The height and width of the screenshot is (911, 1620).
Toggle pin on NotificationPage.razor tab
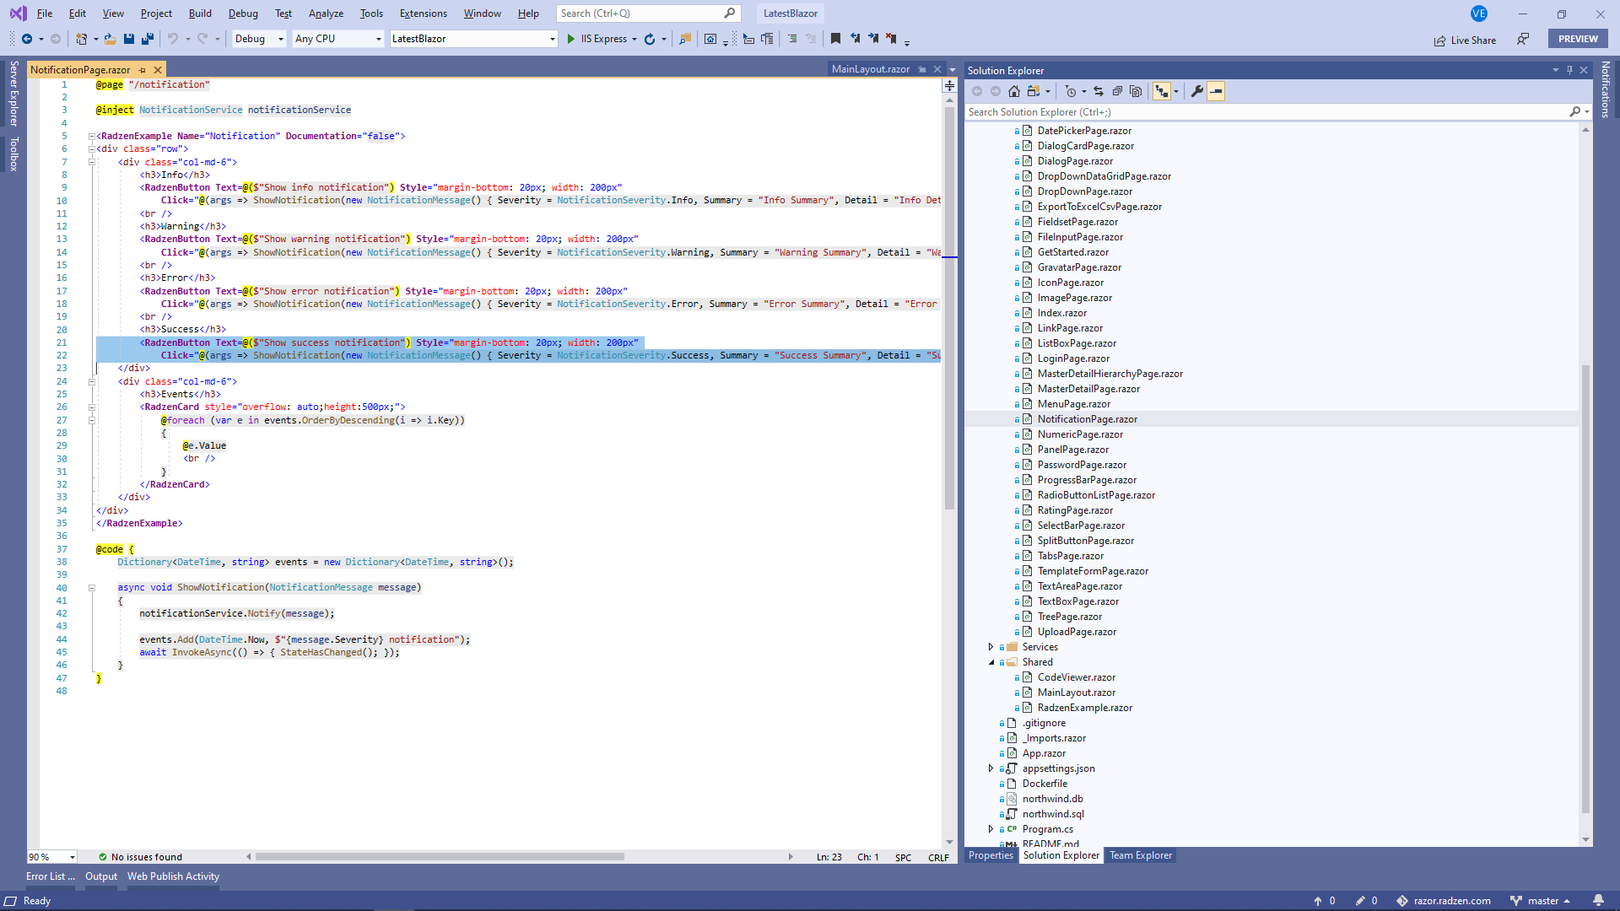143,70
